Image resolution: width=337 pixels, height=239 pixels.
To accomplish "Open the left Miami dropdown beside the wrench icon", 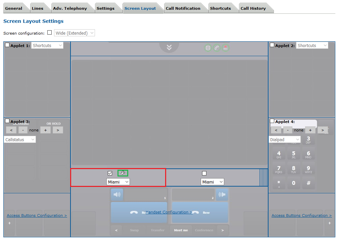I will tap(118, 182).
